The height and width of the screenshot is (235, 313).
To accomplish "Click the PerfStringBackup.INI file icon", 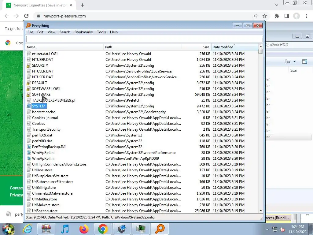I will [x=29, y=147].
